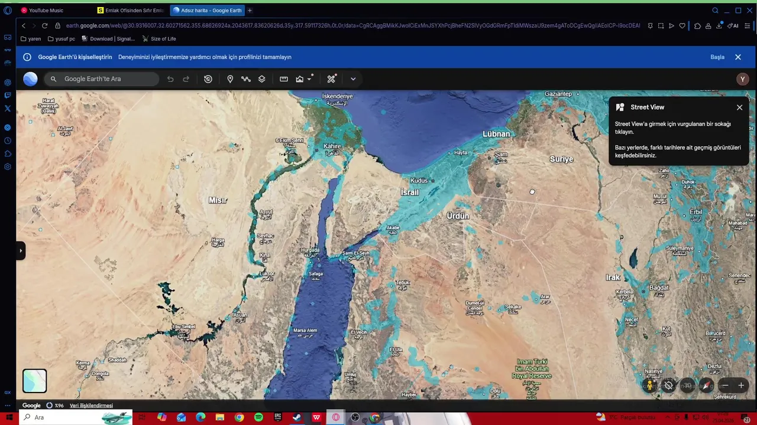This screenshot has width=757, height=425.
Task: Open the browser player arrow icon
Action: point(671,25)
